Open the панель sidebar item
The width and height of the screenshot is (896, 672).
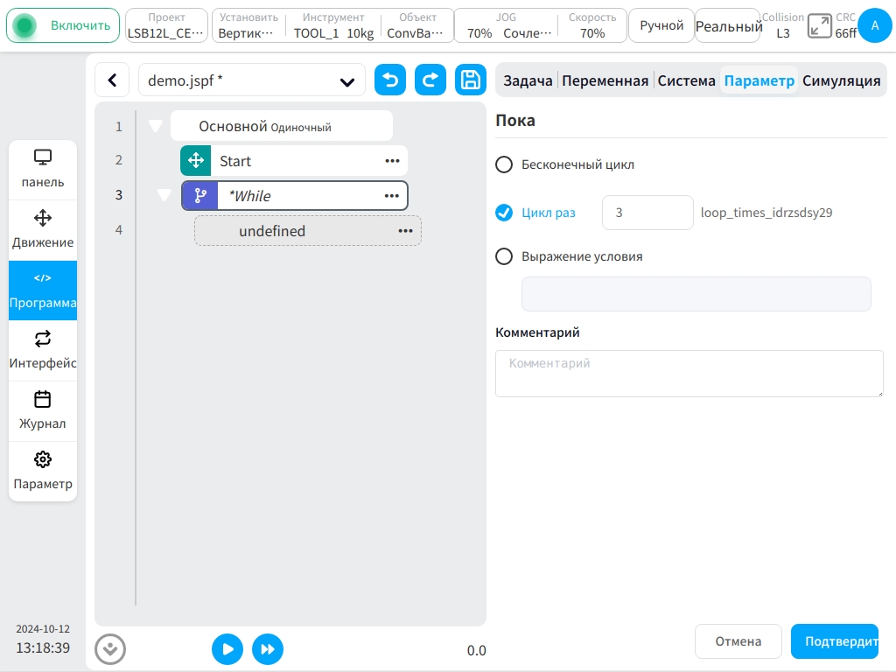pos(43,170)
